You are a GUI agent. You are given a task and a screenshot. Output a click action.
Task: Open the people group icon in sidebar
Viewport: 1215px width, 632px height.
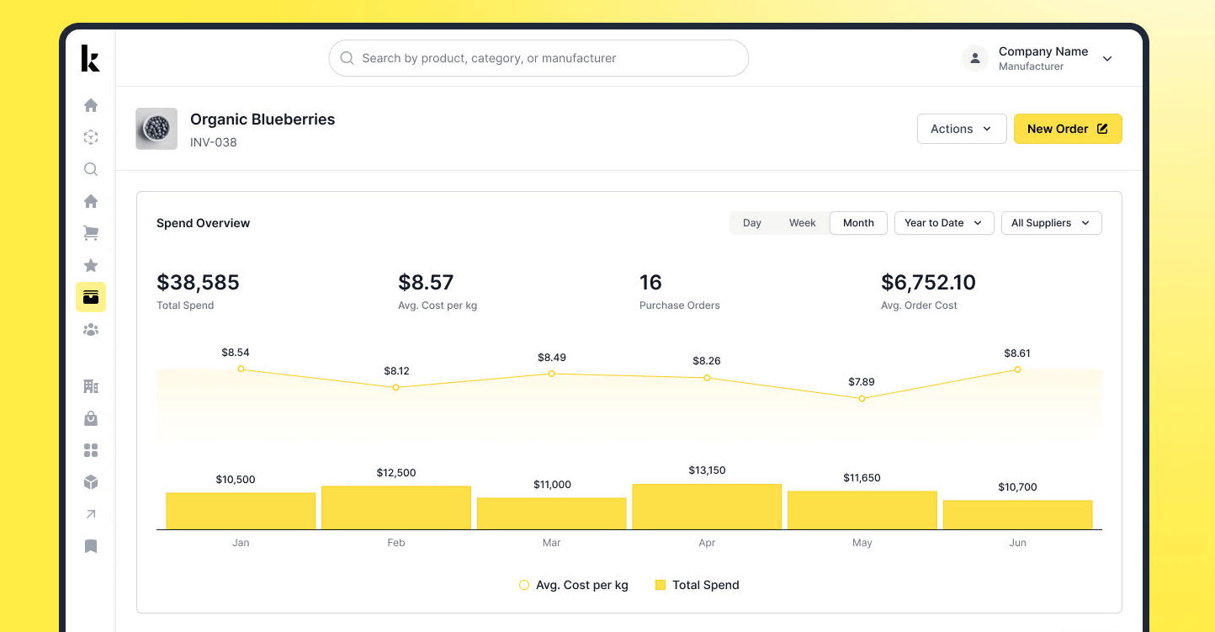91,330
